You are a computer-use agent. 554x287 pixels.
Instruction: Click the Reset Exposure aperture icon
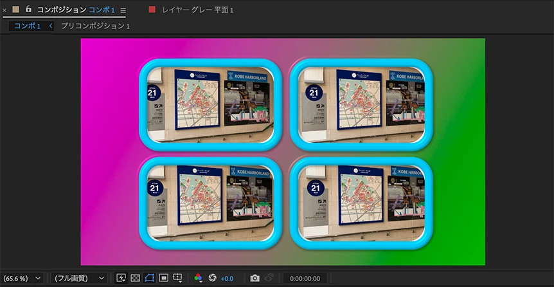[x=212, y=278]
